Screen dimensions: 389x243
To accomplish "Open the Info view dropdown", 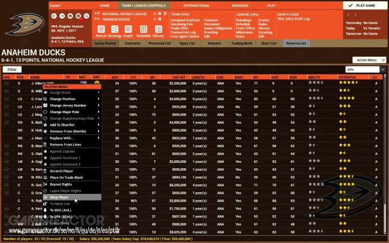I will (366, 70).
